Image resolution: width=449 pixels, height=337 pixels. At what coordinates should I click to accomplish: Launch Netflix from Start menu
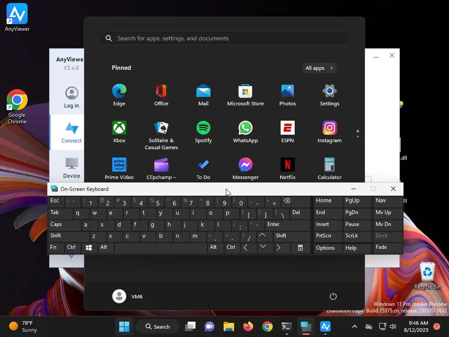(x=288, y=169)
